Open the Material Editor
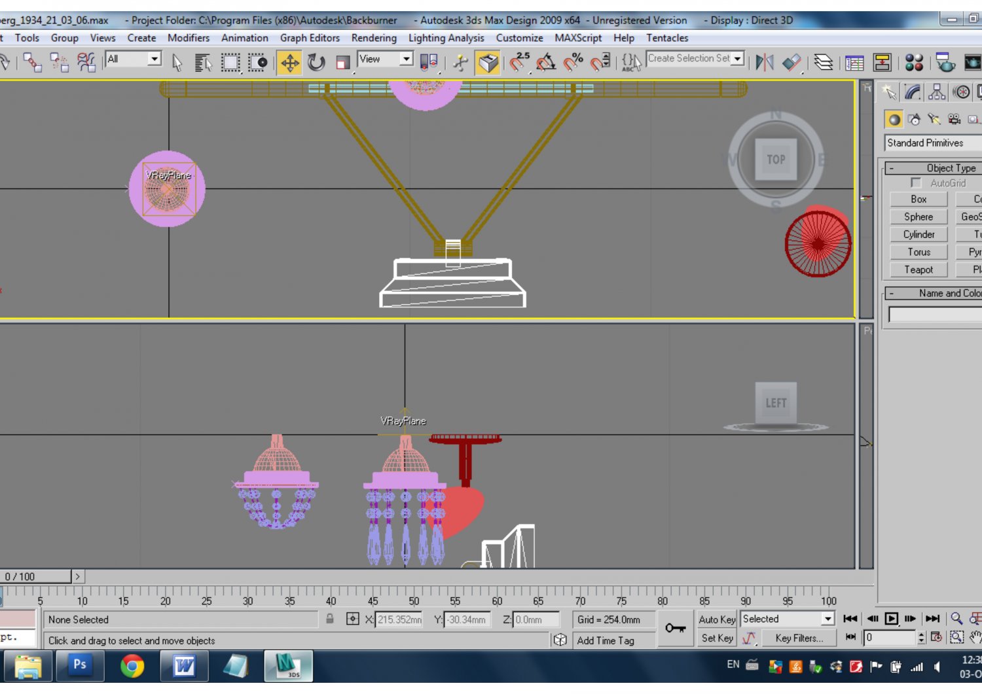The width and height of the screenshot is (982, 694). click(912, 63)
